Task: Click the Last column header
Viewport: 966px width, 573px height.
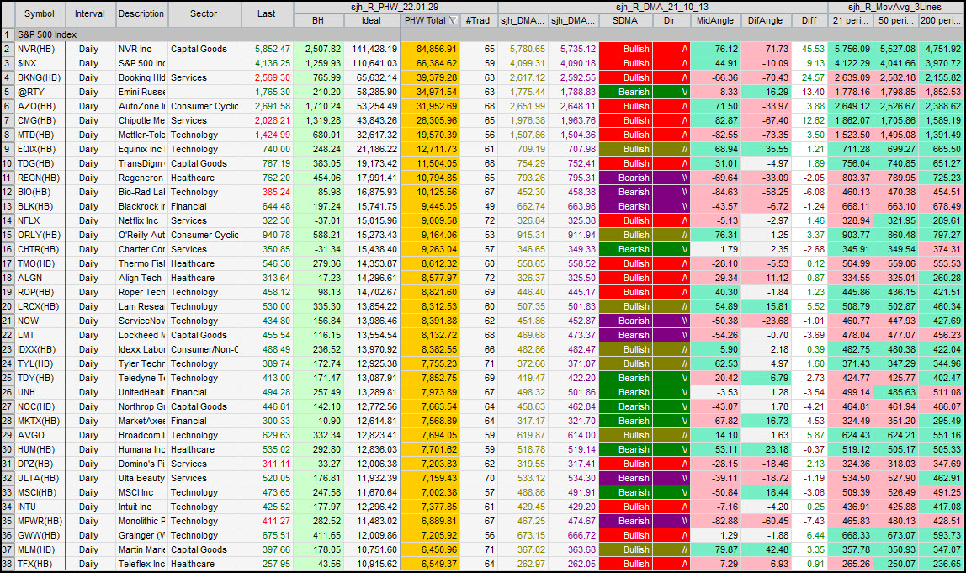Action: (x=266, y=13)
